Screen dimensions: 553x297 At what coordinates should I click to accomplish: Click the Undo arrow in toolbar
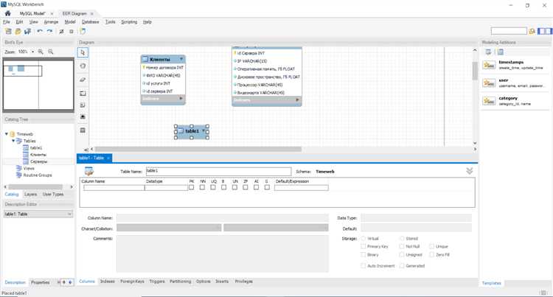[x=40, y=32]
